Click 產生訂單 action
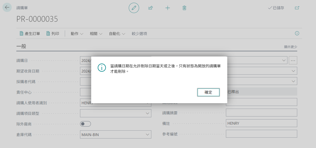 [x=30, y=34]
